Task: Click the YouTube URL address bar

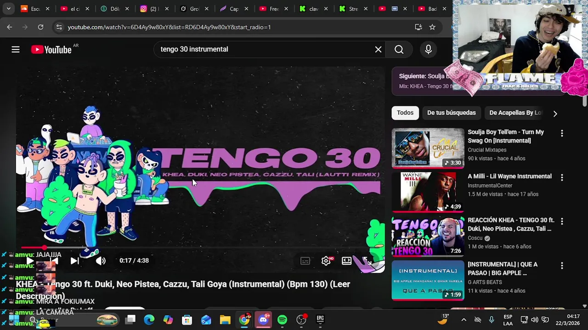Action: (x=169, y=27)
